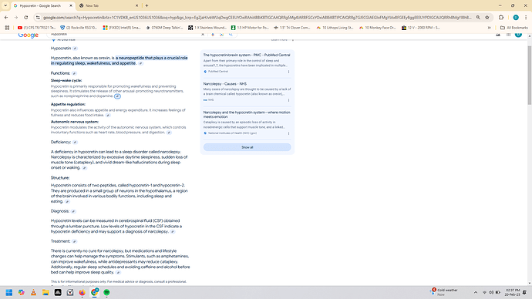Viewport: 532px width, 299px height.
Task: Open the Chrome profile avatar
Action: (x=516, y=17)
